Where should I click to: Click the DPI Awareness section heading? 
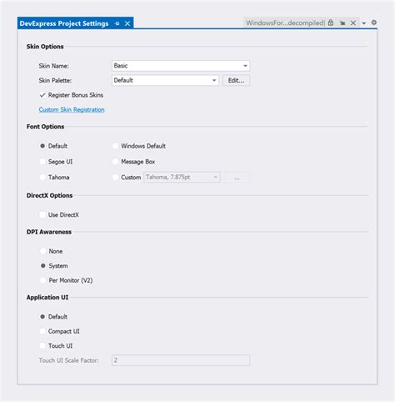coord(49,232)
